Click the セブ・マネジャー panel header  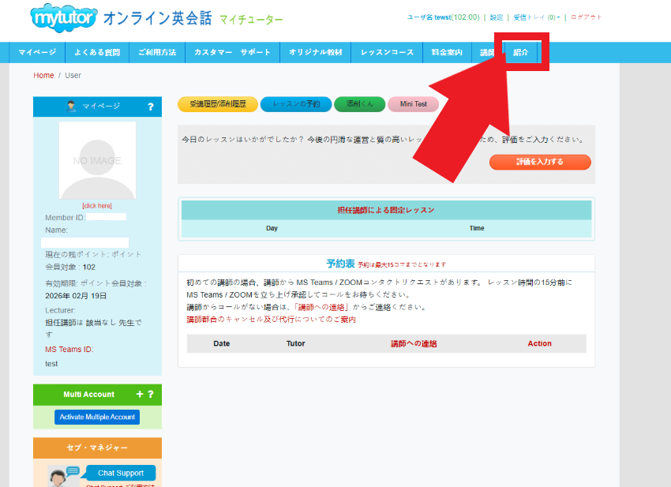click(x=98, y=448)
